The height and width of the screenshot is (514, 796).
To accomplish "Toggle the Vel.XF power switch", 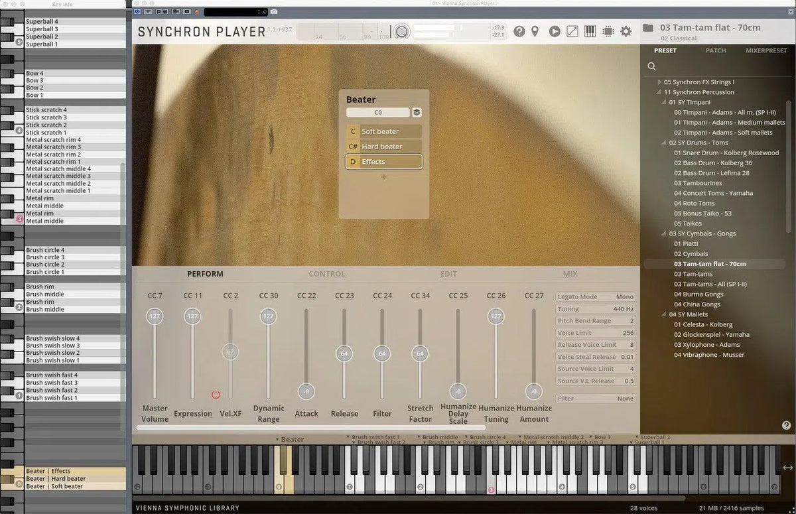I will click(216, 395).
